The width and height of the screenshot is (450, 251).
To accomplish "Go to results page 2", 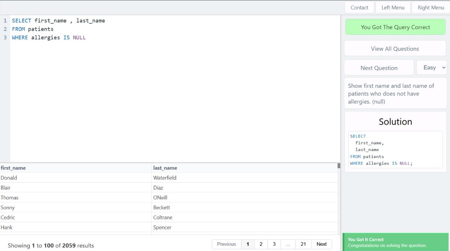I will point(261,244).
